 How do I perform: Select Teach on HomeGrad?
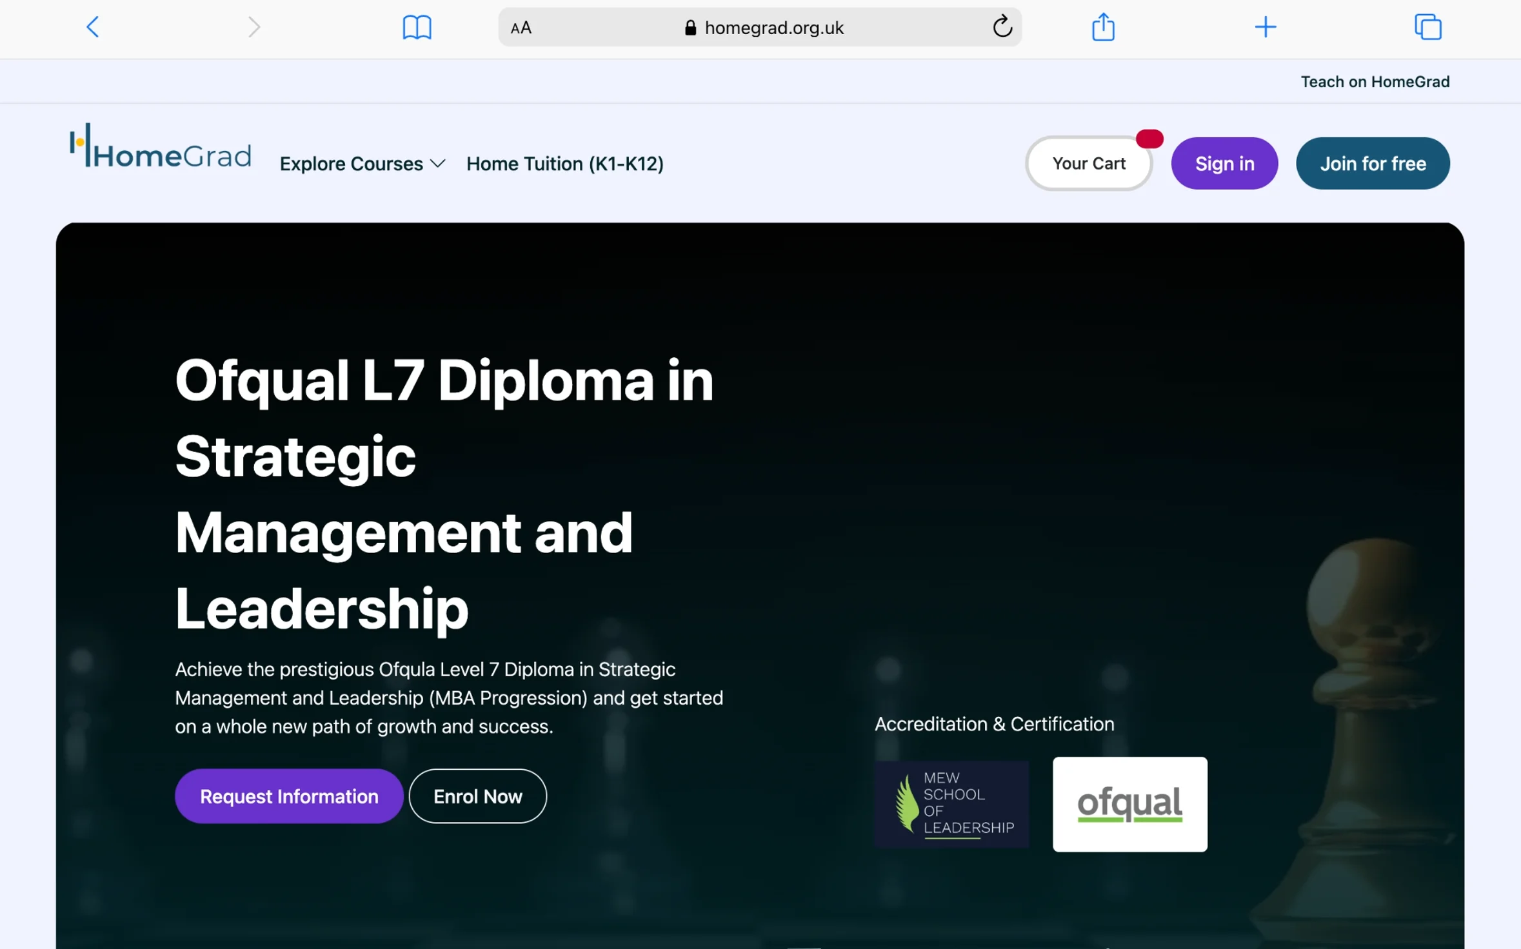coord(1375,81)
